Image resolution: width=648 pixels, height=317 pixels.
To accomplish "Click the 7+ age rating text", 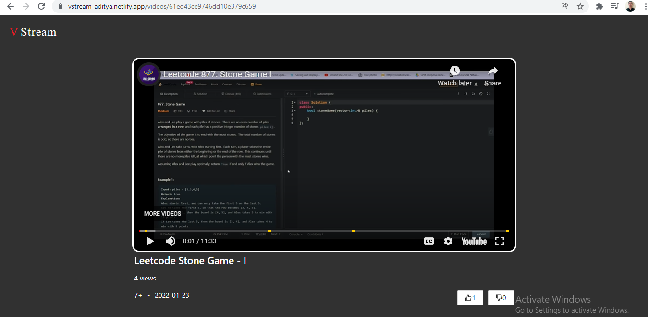I will tap(138, 295).
